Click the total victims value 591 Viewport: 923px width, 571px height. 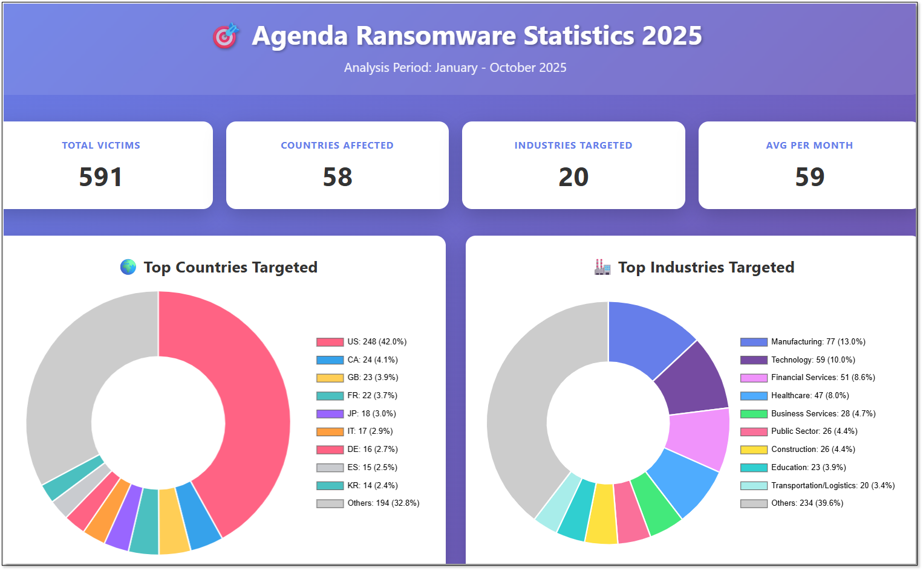101,177
